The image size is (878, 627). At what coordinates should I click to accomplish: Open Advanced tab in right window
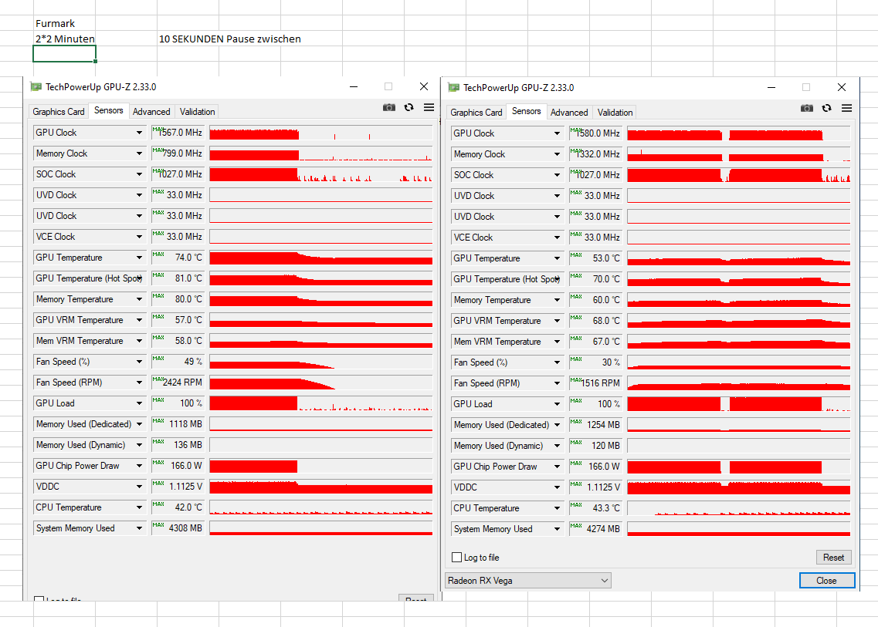[x=569, y=112]
